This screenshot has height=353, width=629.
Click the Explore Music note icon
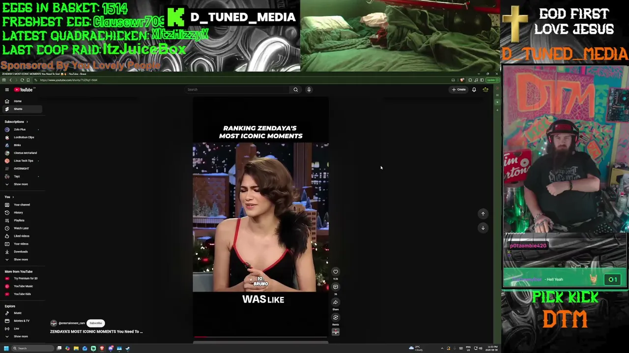pos(7,313)
